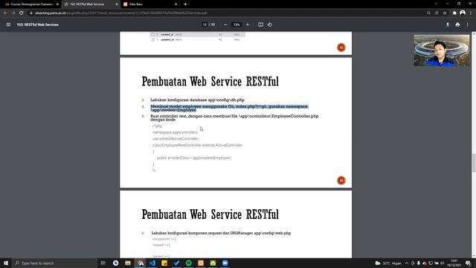Screen dimensions: 476x268
Task: Edit the current page number field
Action: click(x=205, y=25)
